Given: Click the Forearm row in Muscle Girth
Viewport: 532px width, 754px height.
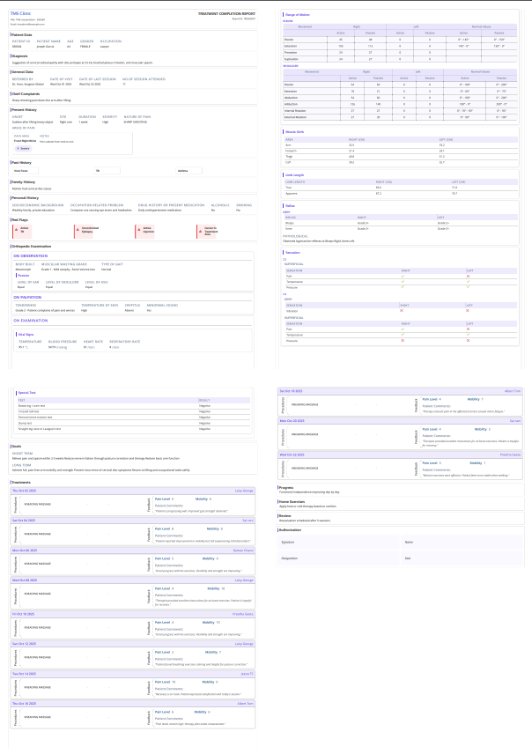Looking at the screenshot, I should pyautogui.click(x=400, y=151).
